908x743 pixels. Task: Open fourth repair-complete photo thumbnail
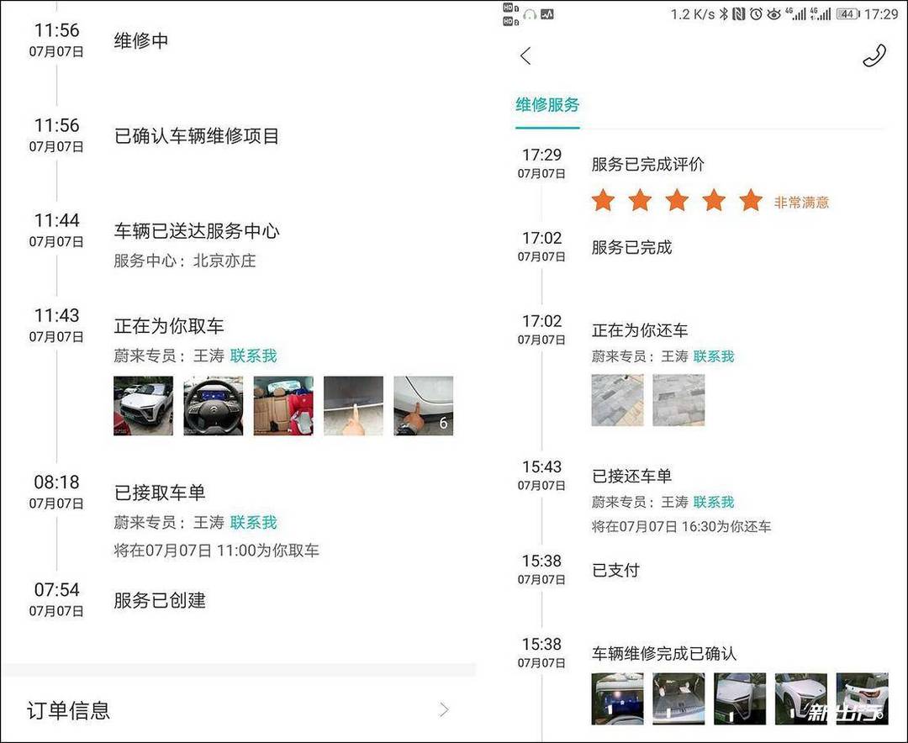(801, 698)
